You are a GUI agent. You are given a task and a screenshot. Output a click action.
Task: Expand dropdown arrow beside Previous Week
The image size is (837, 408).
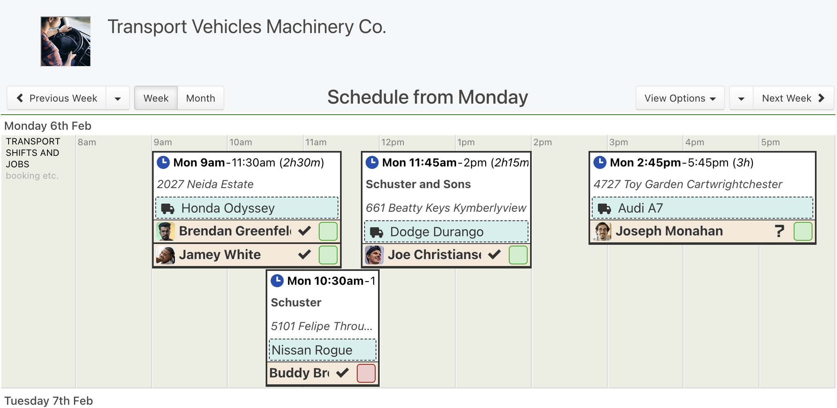pos(118,98)
